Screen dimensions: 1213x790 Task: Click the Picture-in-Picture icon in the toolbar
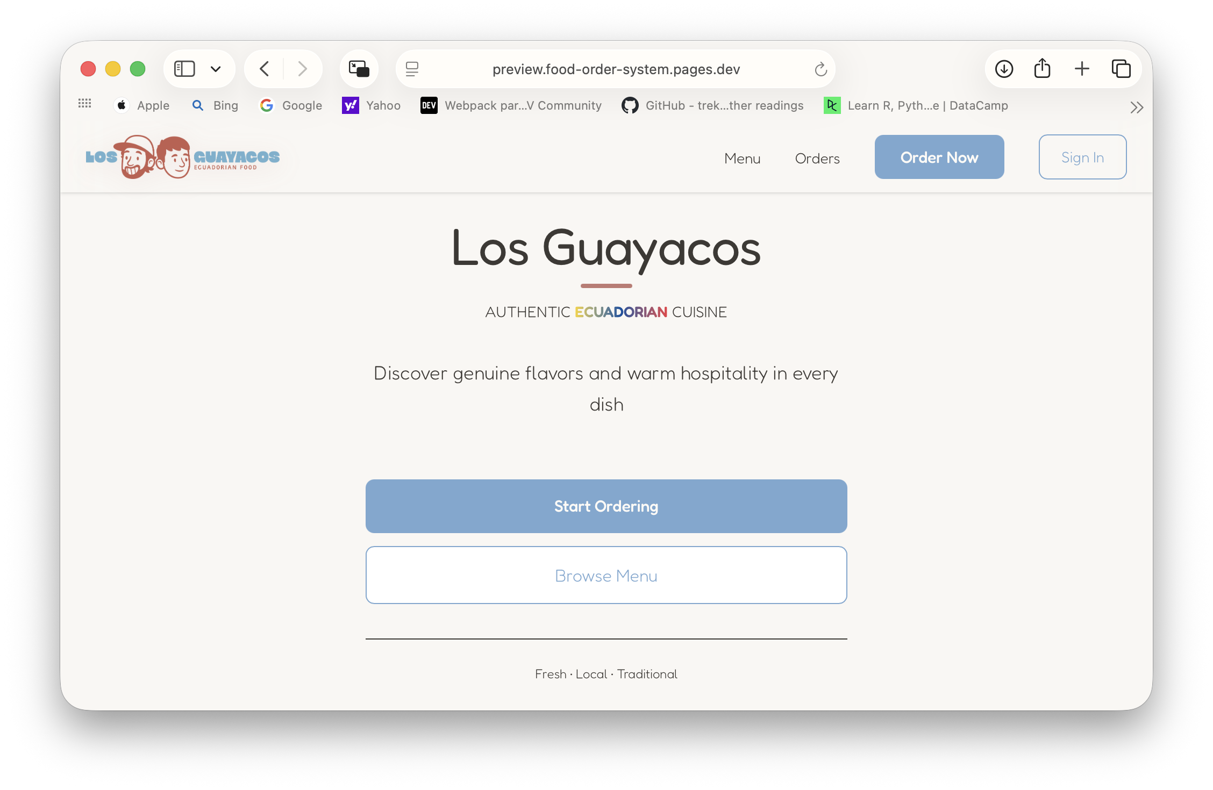[359, 69]
